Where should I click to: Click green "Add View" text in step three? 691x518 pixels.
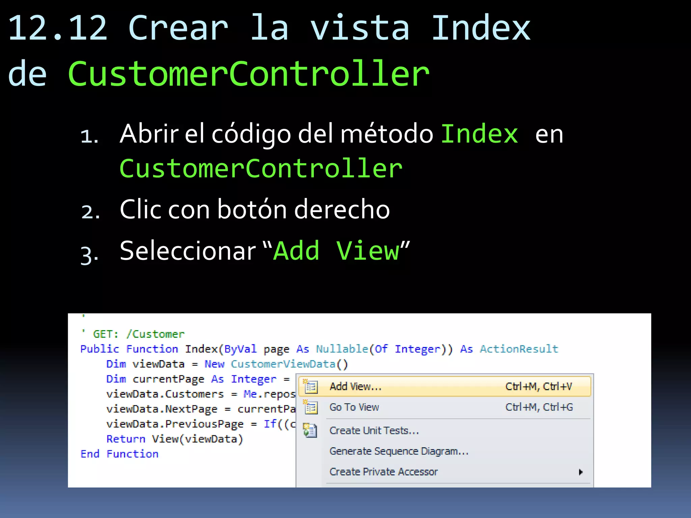click(x=336, y=251)
